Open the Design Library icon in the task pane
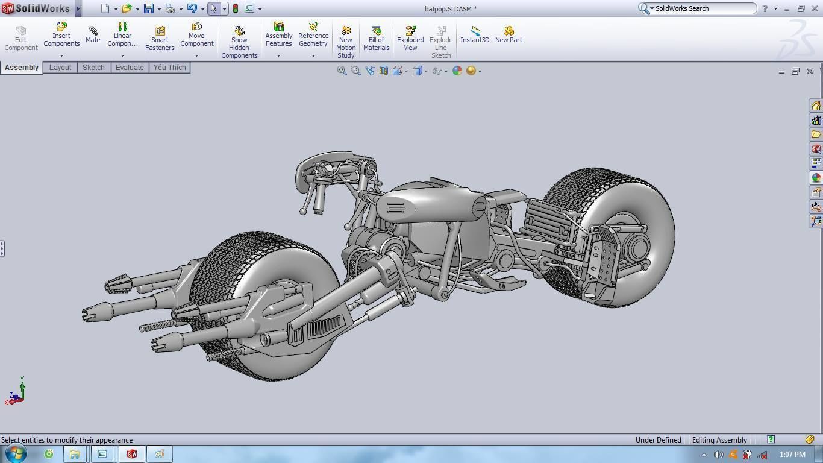The width and height of the screenshot is (823, 463). tap(816, 120)
